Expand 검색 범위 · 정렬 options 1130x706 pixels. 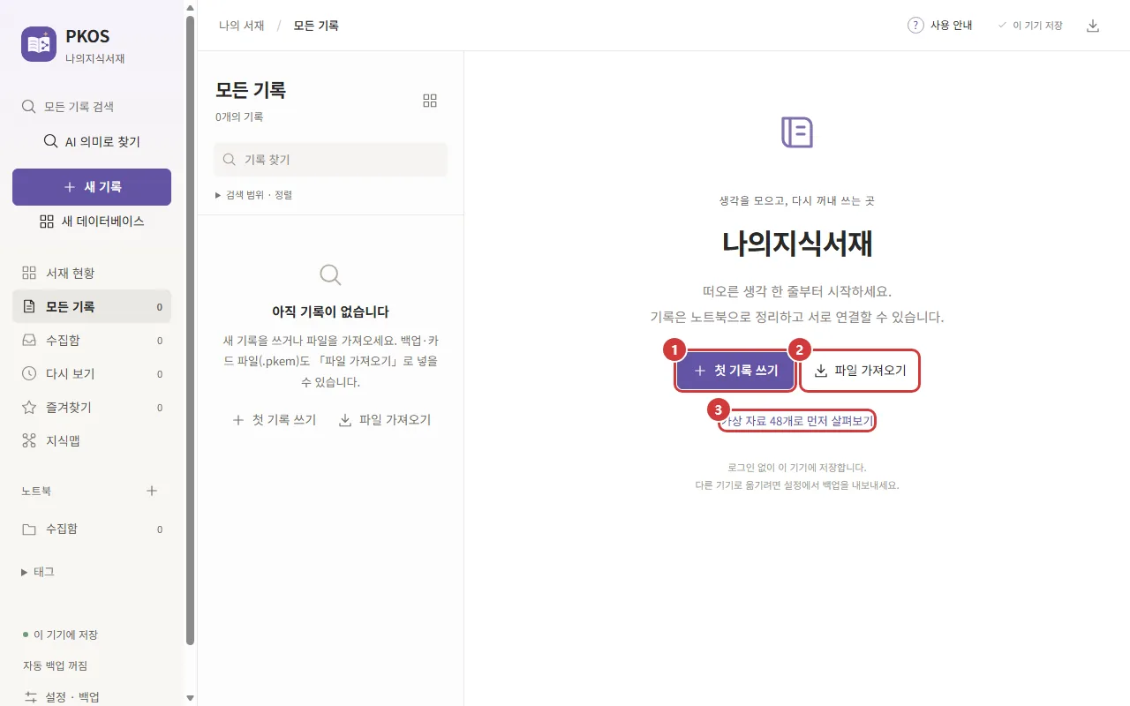coord(254,195)
